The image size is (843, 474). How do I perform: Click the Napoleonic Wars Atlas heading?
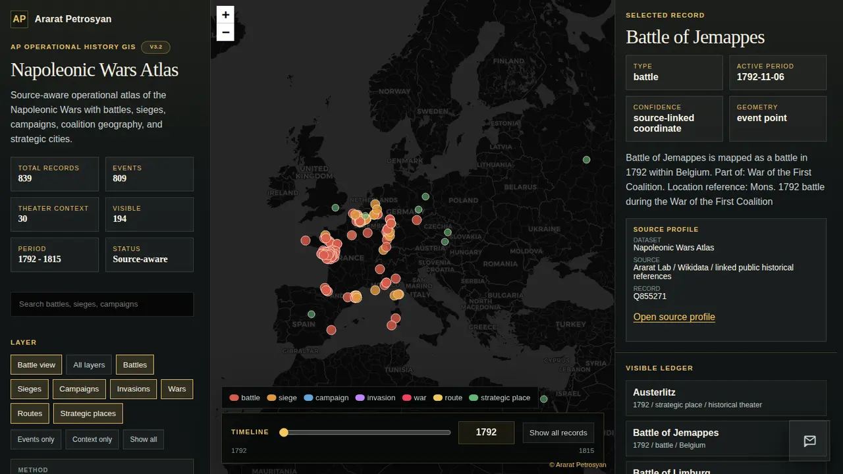point(94,70)
